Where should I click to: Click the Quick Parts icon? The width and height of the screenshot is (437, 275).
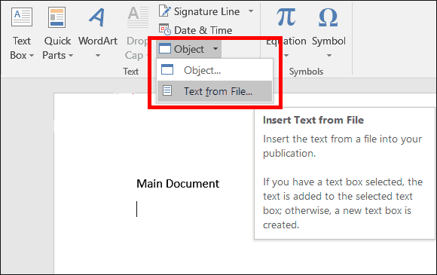pos(57,17)
